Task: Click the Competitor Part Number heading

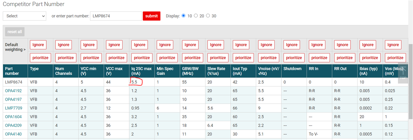Action: (34, 4)
